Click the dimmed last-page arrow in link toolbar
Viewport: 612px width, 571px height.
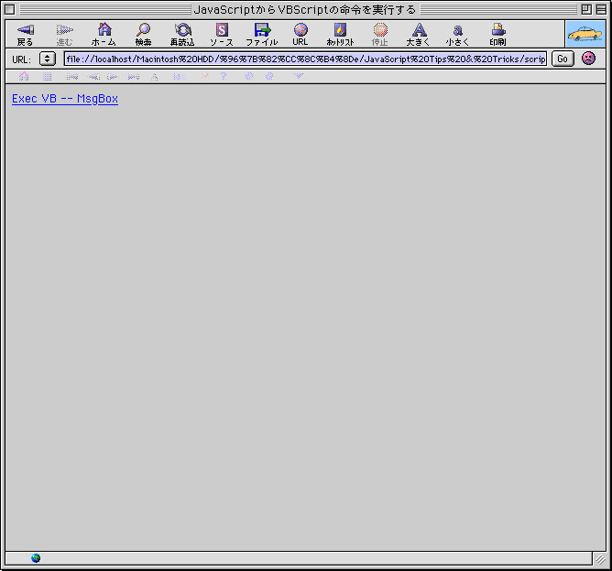click(134, 77)
